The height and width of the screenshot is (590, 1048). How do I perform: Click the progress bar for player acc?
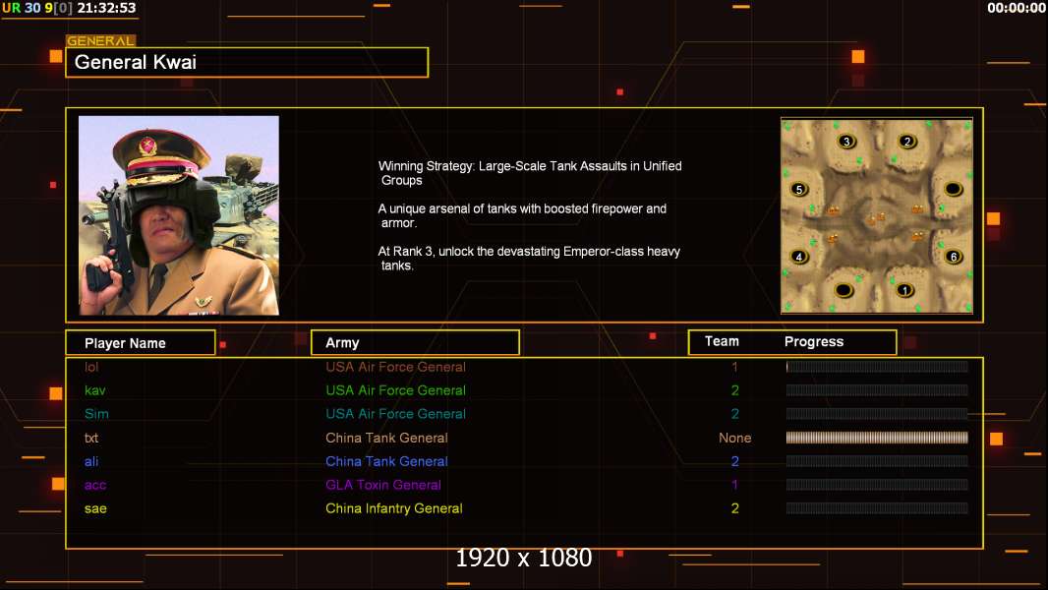(x=877, y=485)
